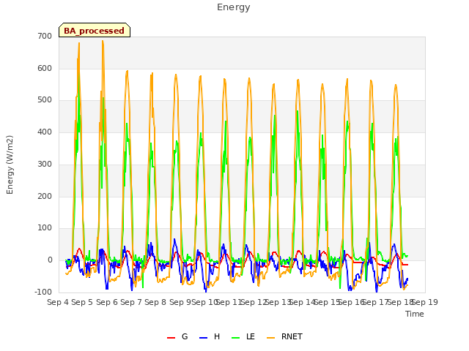The width and height of the screenshot is (469, 351).
Task: Click the 200 y-axis tick label
Action: pos(45,197)
